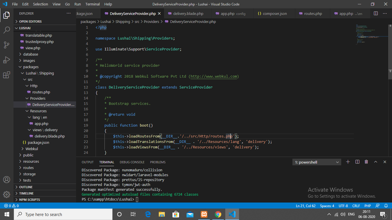Expand the Timeline section
Image resolution: width=392 pixels, height=220 pixels.
pyautogui.click(x=45, y=193)
